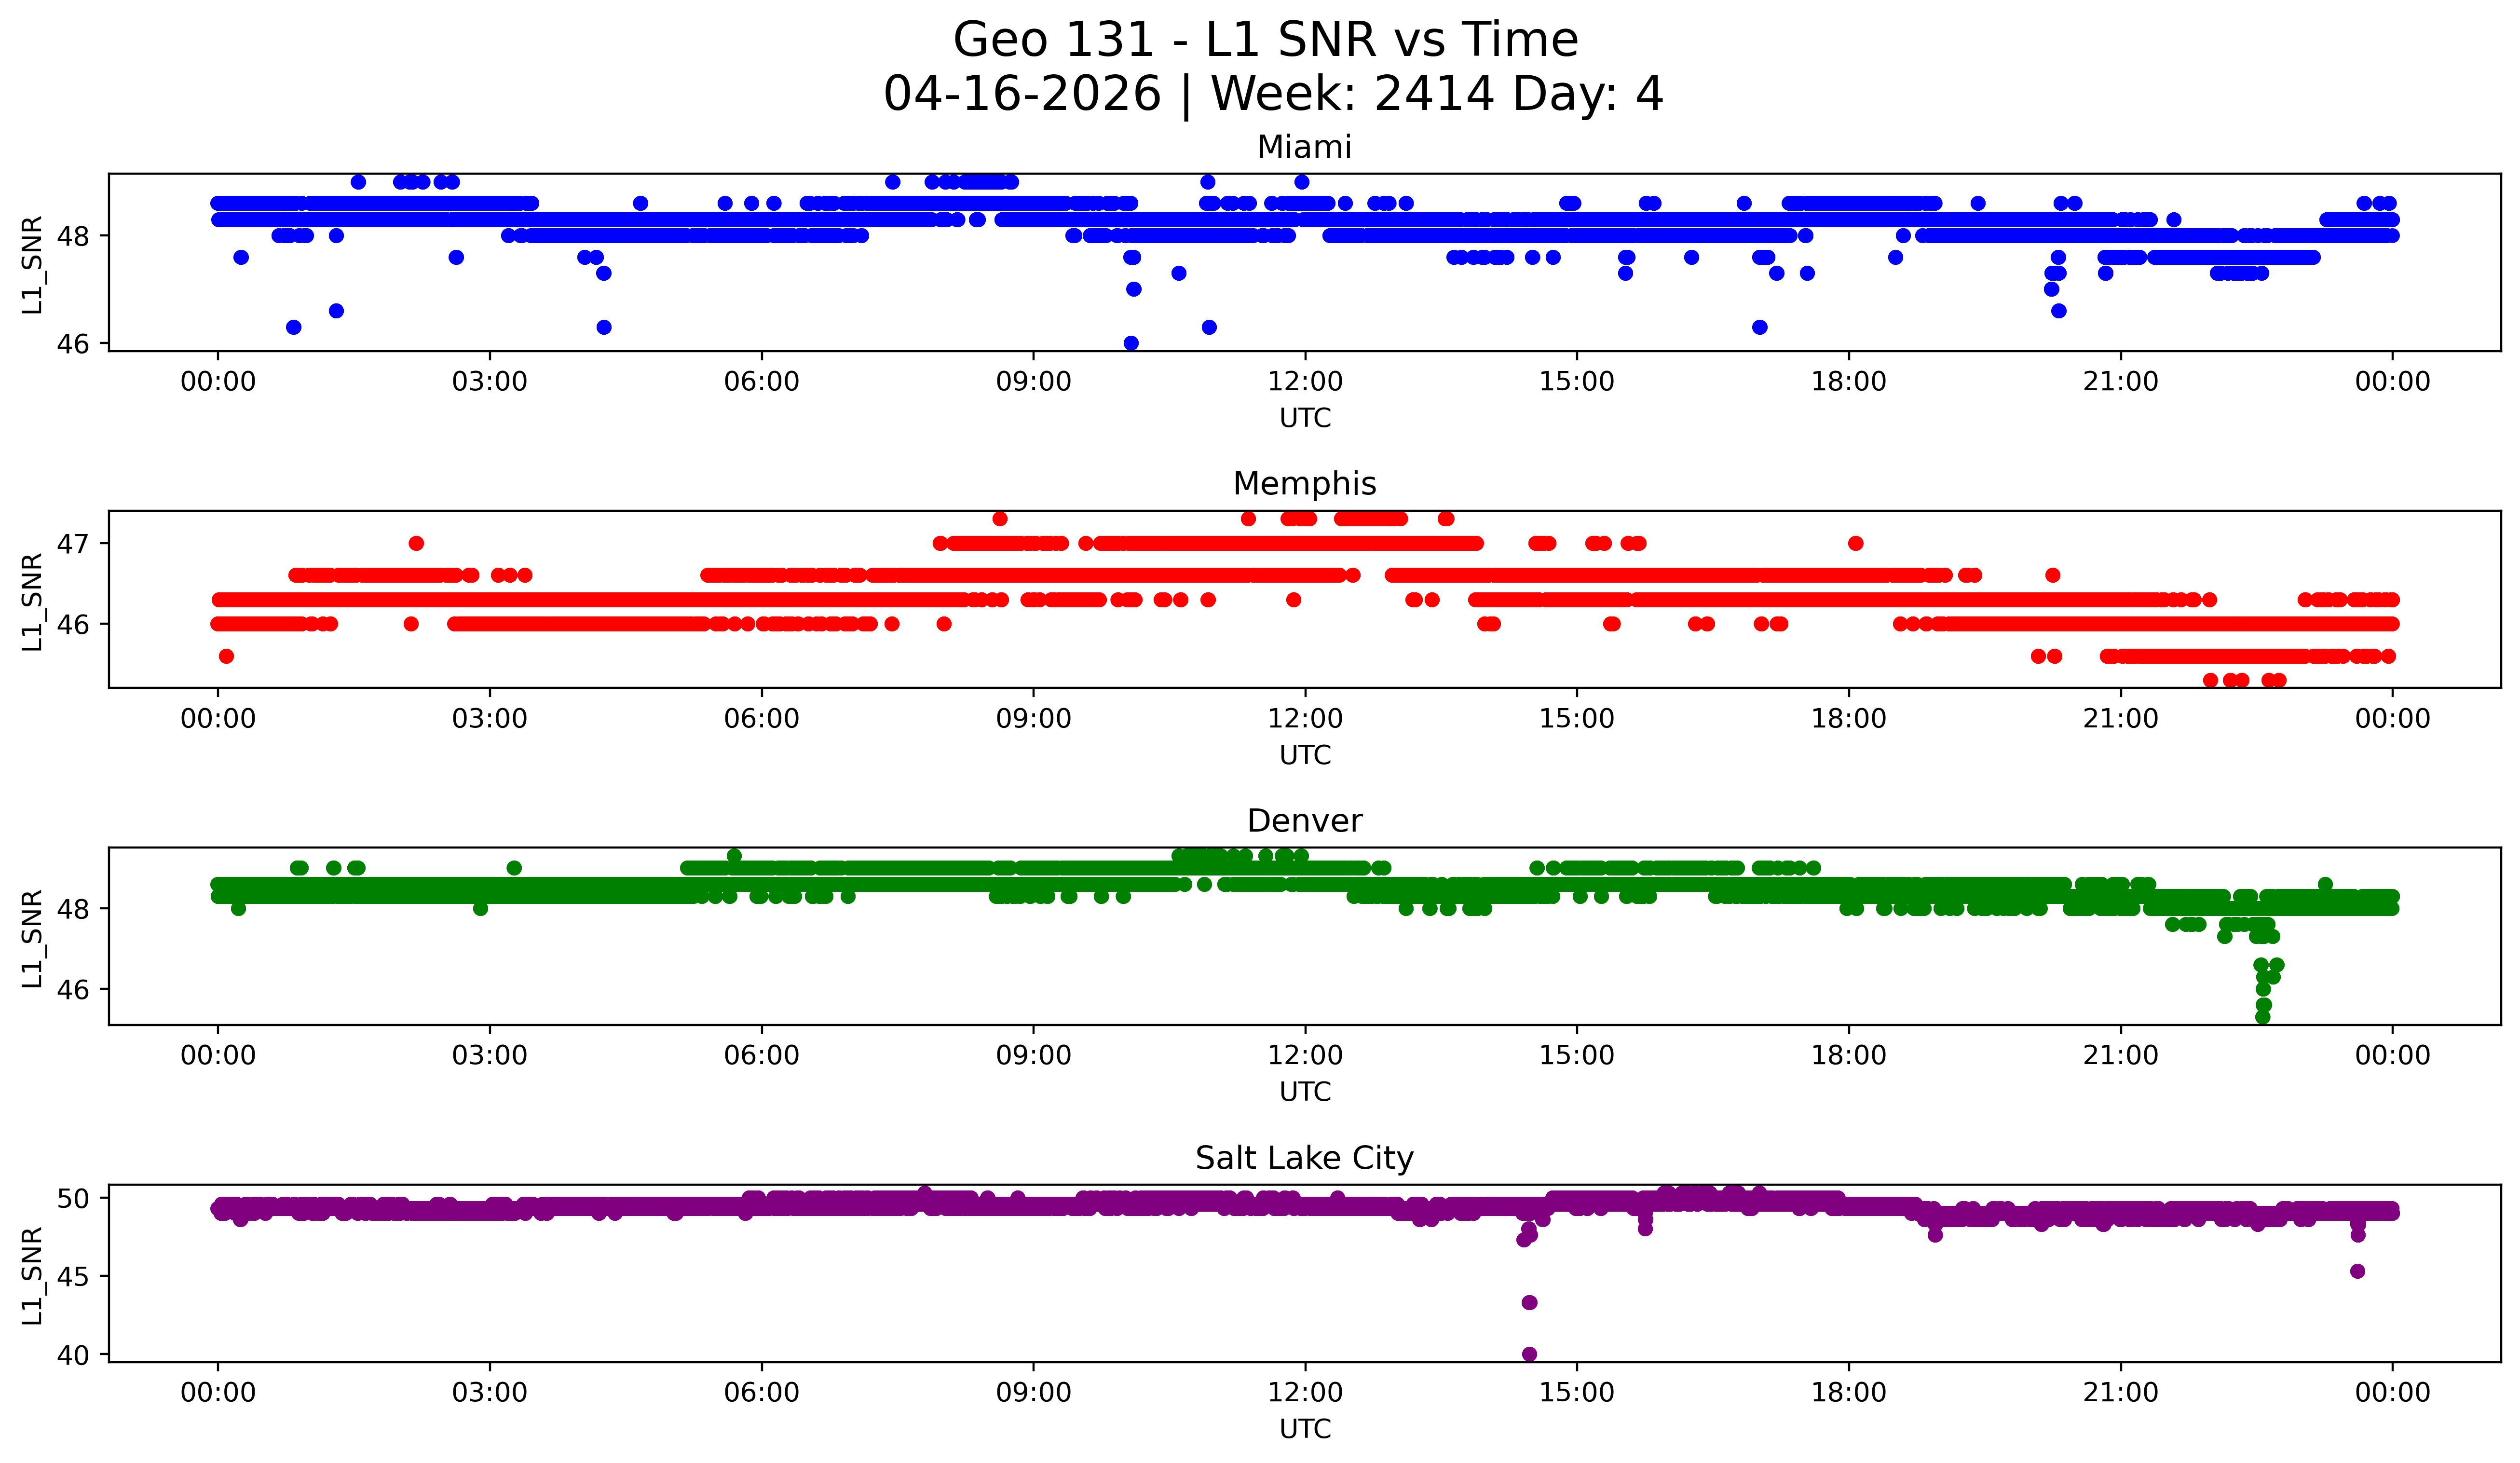
Task: Click the lowest blue point near 10:00 in Miami
Action: pos(1131,343)
